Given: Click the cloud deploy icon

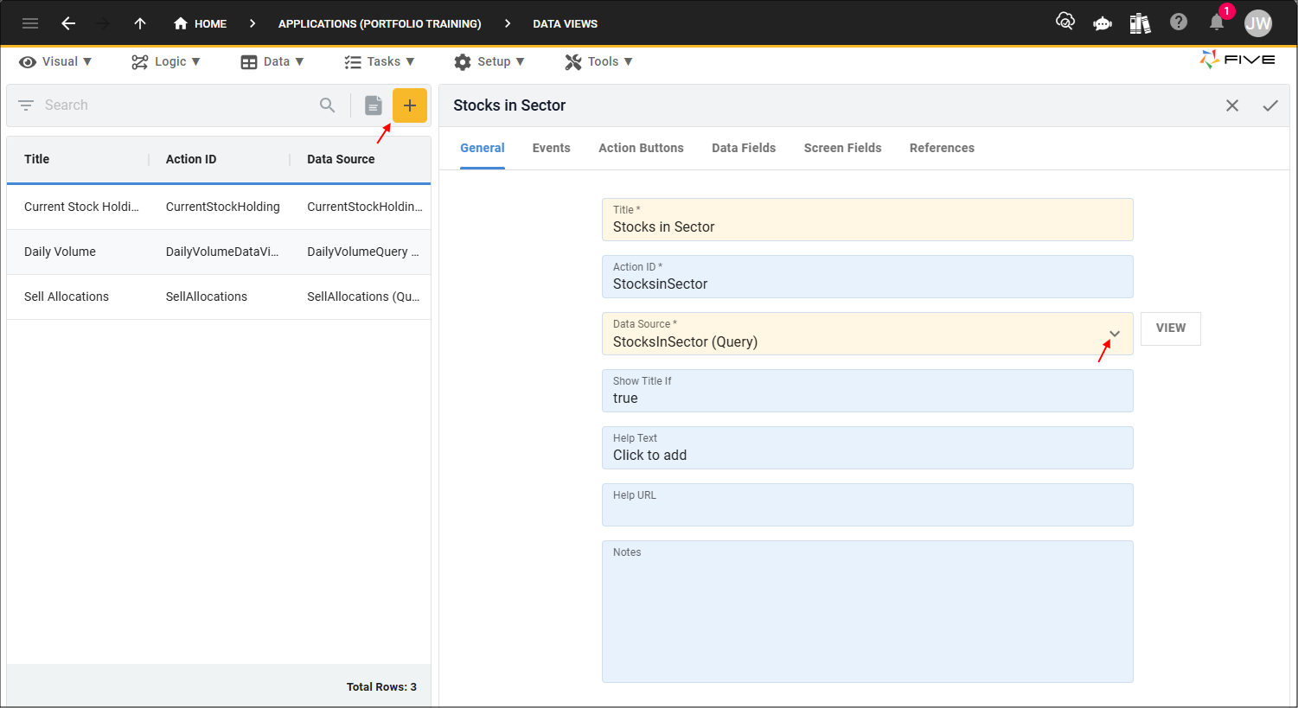Looking at the screenshot, I should [1065, 22].
